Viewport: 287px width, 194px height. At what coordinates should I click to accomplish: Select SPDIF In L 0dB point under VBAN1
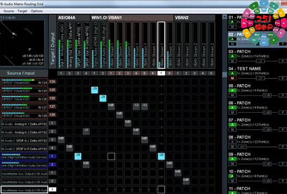click(144, 139)
